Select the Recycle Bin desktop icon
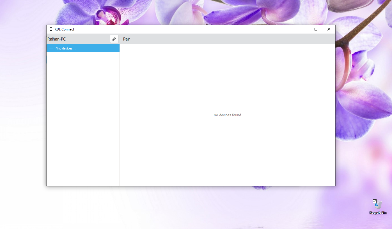This screenshot has width=392, height=229. pos(378,207)
